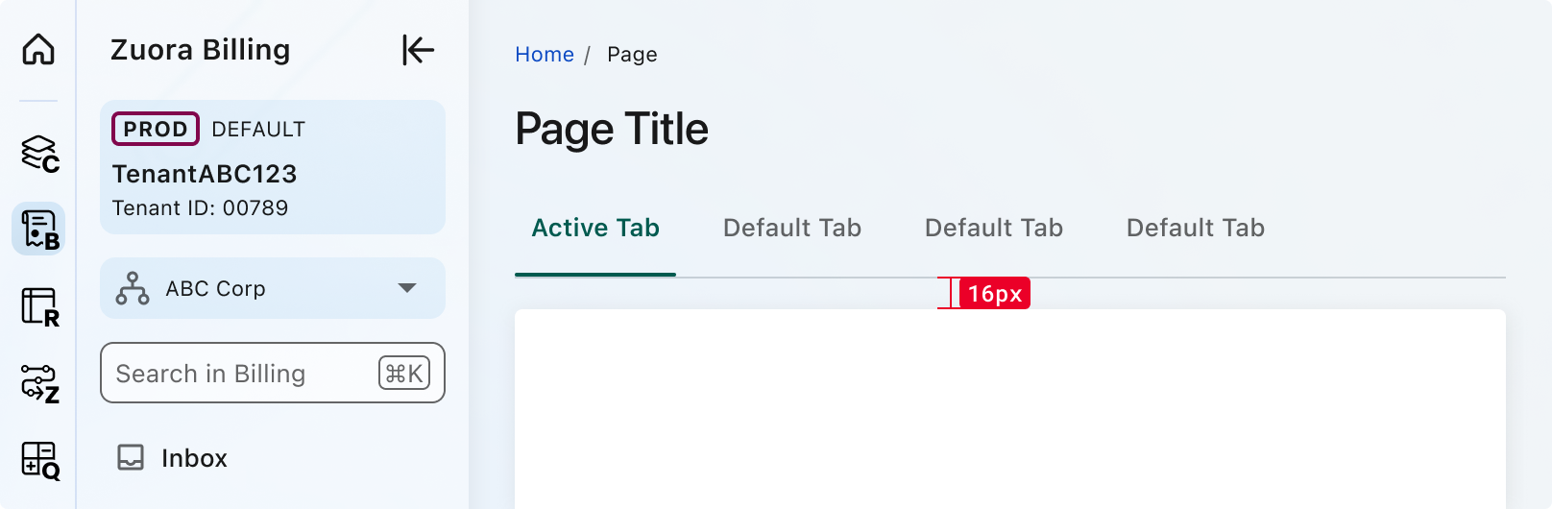Image resolution: width=1552 pixels, height=509 pixels.
Task: Expand the ABC Corp dropdown arrow
Action: pos(407,288)
